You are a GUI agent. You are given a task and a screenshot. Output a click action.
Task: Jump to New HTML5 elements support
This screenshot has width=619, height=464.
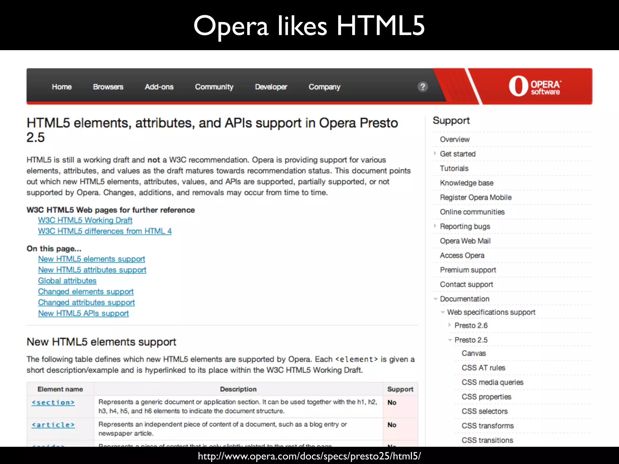tap(92, 259)
